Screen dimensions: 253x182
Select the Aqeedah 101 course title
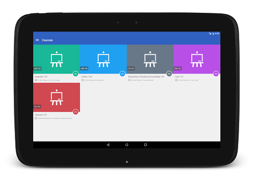tap(41, 76)
